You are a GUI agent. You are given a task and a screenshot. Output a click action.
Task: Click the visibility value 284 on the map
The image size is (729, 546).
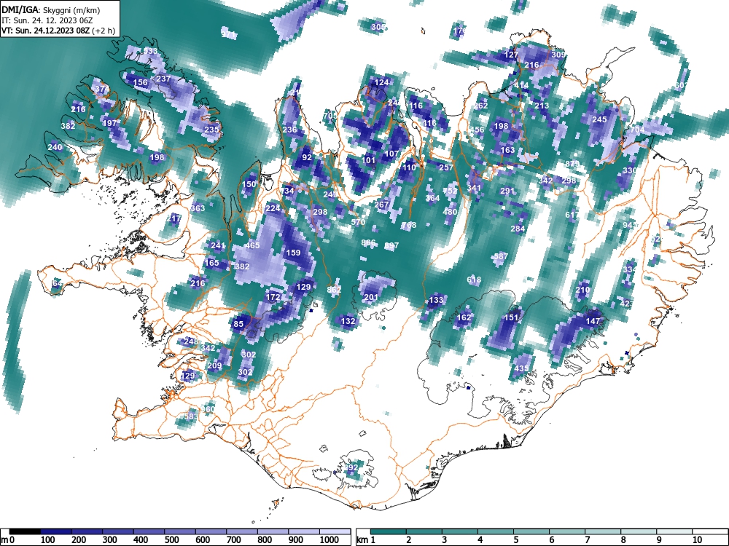pyautogui.click(x=518, y=229)
